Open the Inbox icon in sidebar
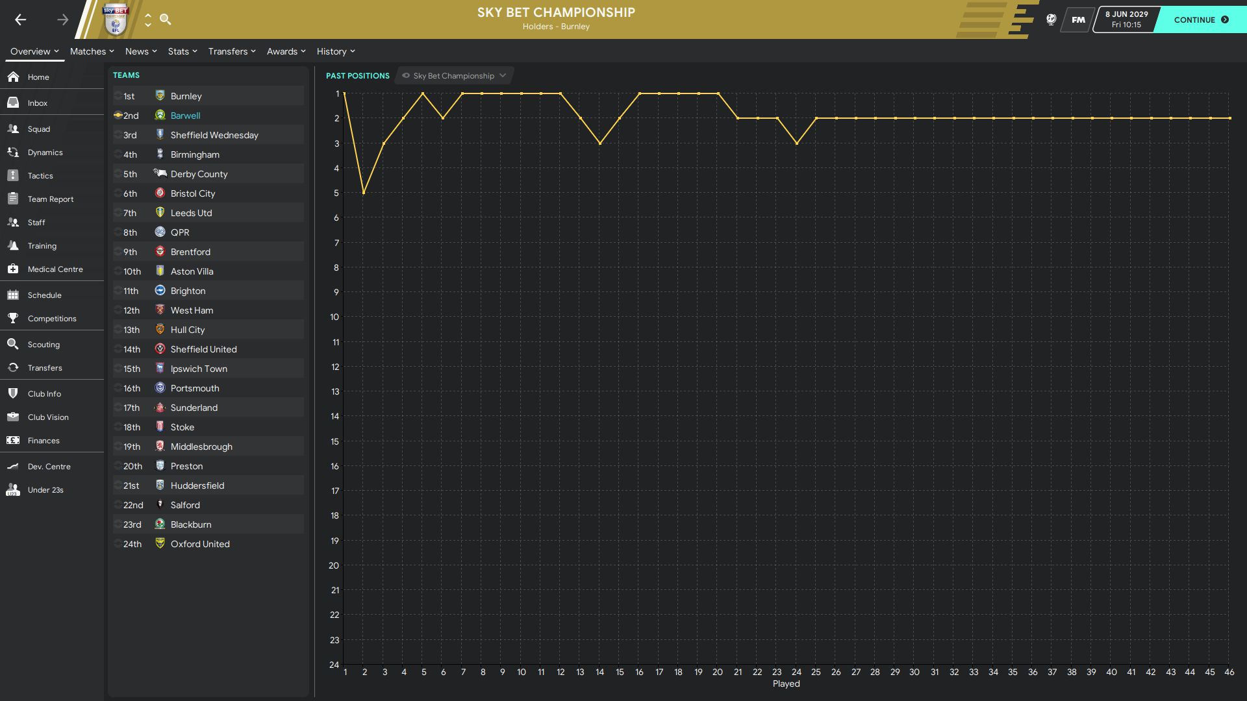 [x=13, y=103]
